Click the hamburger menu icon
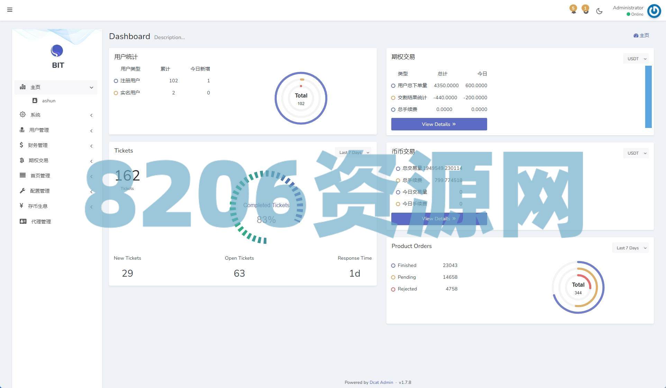This screenshot has width=666, height=388. (x=10, y=10)
